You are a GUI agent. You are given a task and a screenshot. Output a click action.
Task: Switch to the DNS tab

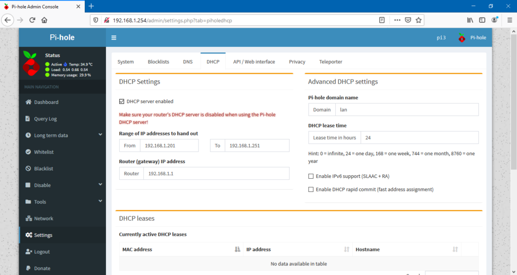click(x=188, y=61)
